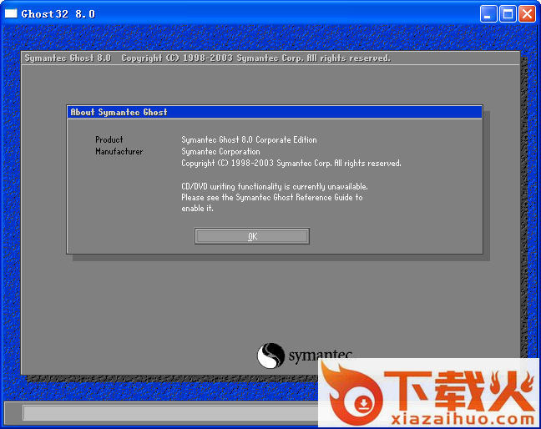The image size is (541, 429).
Task: Click the Symantec logo icon
Action: tap(270, 356)
